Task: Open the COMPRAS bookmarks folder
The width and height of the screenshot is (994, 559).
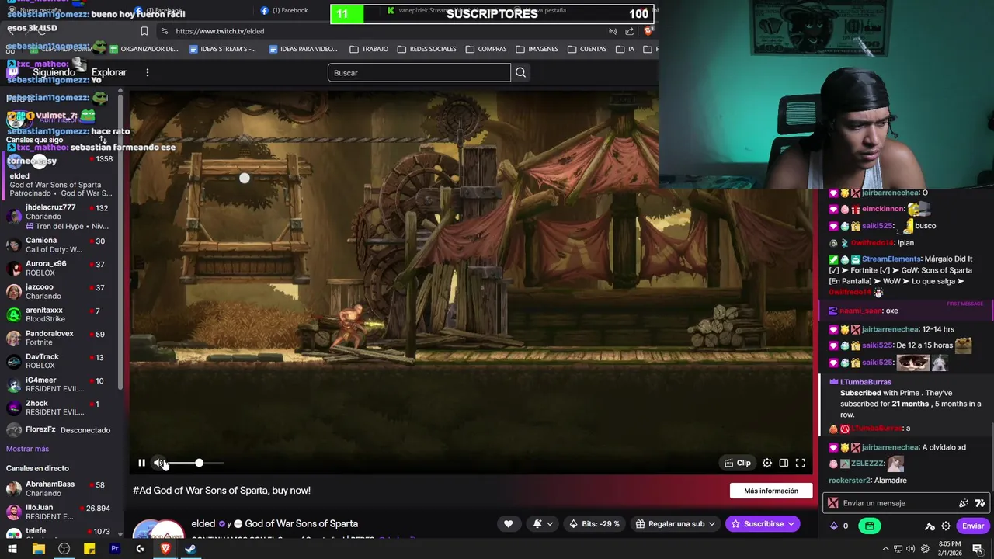Action: (x=486, y=49)
